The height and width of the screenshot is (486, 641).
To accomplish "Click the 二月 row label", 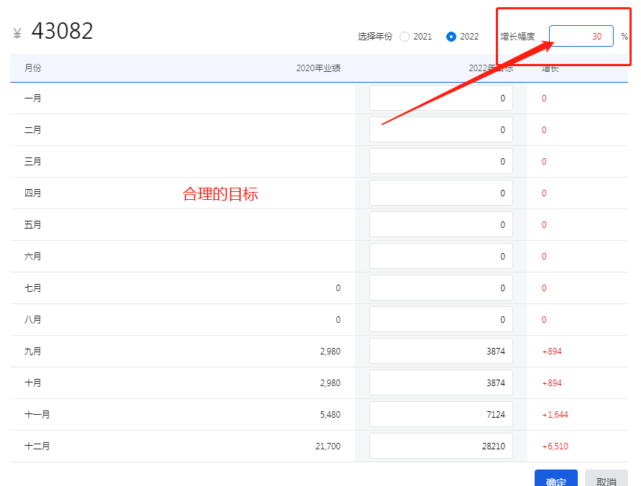I will pyautogui.click(x=33, y=129).
